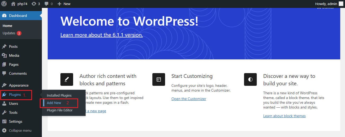
Task: Select Installed Plugins from flyout
Action: (x=59, y=95)
